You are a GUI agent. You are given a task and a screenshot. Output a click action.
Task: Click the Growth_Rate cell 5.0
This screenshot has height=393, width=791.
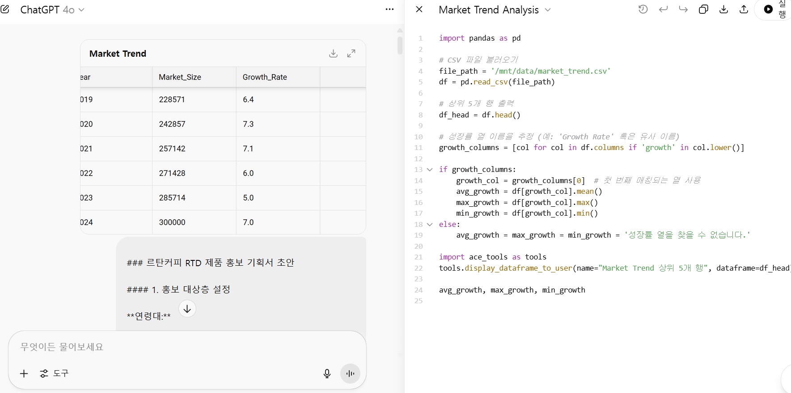click(x=278, y=198)
